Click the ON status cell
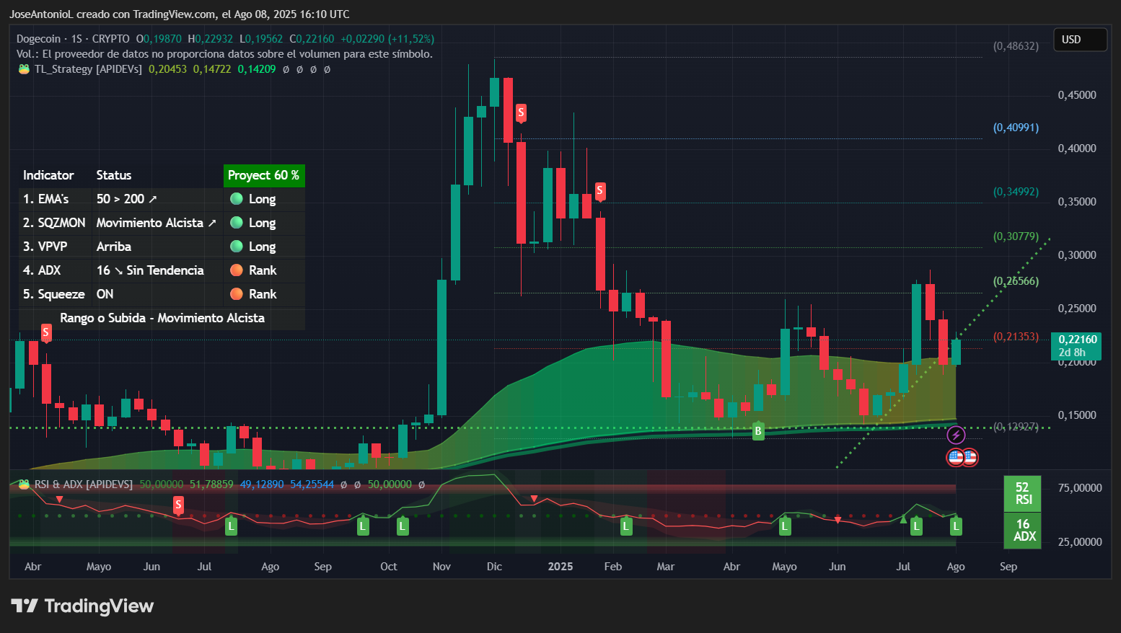 coord(105,294)
